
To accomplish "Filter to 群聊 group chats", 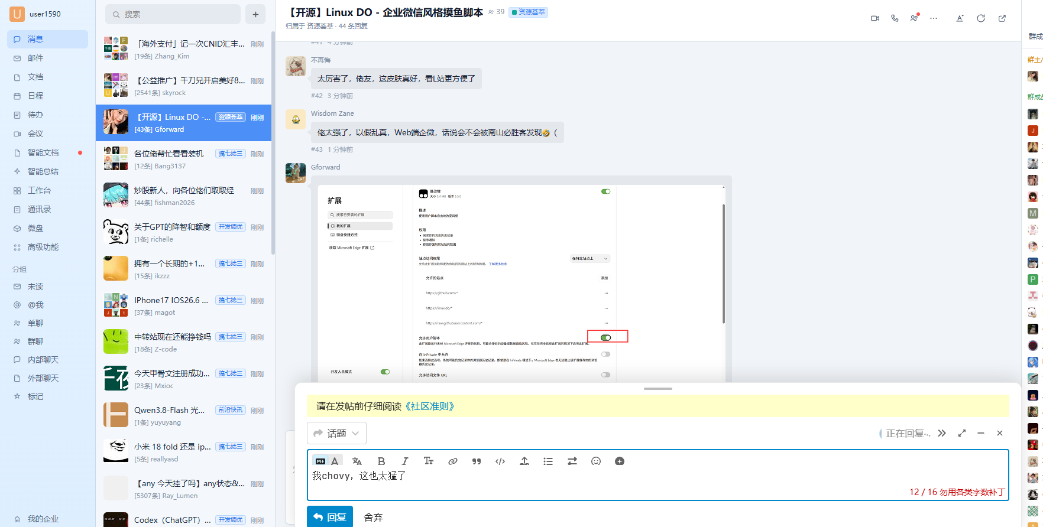I will (47, 341).
